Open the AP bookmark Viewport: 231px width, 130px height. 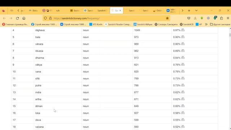tap(199, 24)
